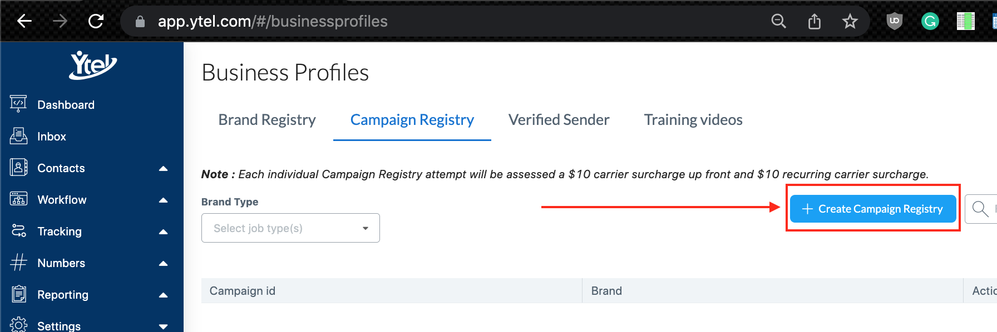Click the Tracking route icon
This screenshot has height=332, width=997.
coord(18,230)
